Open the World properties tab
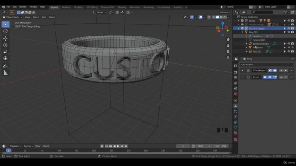Image resolution: width=296 pixels, height=166 pixels. [235, 94]
